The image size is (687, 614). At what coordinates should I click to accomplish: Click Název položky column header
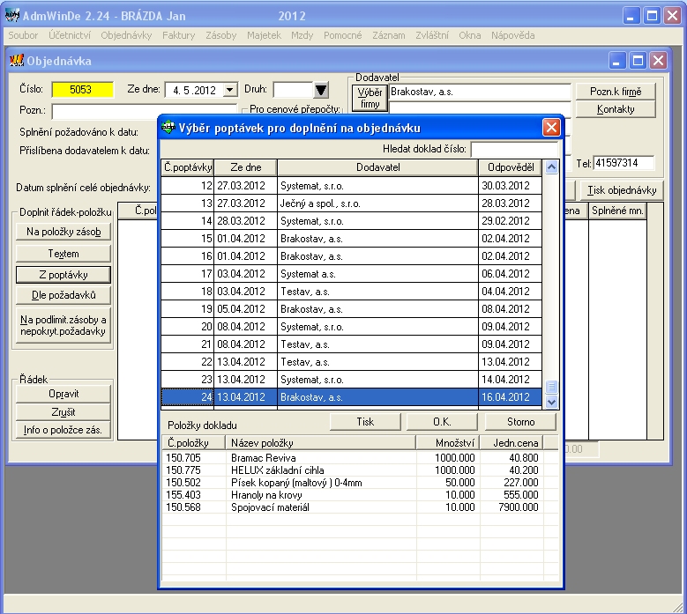321,443
